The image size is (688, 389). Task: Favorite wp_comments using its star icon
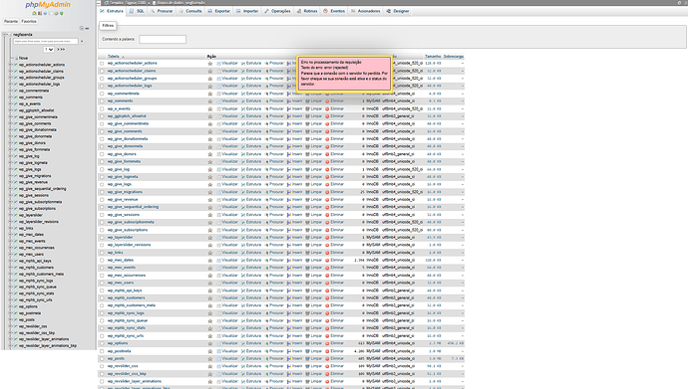[x=210, y=101]
